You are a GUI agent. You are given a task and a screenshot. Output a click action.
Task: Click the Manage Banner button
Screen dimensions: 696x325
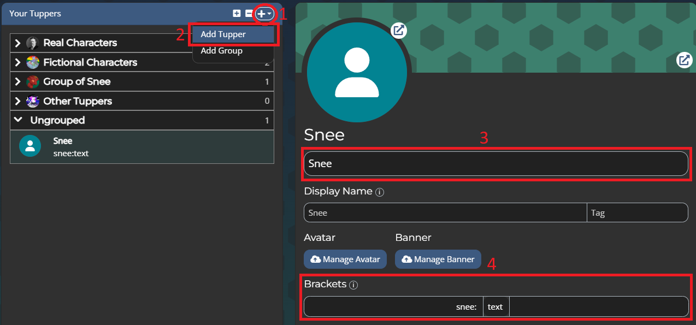click(438, 259)
